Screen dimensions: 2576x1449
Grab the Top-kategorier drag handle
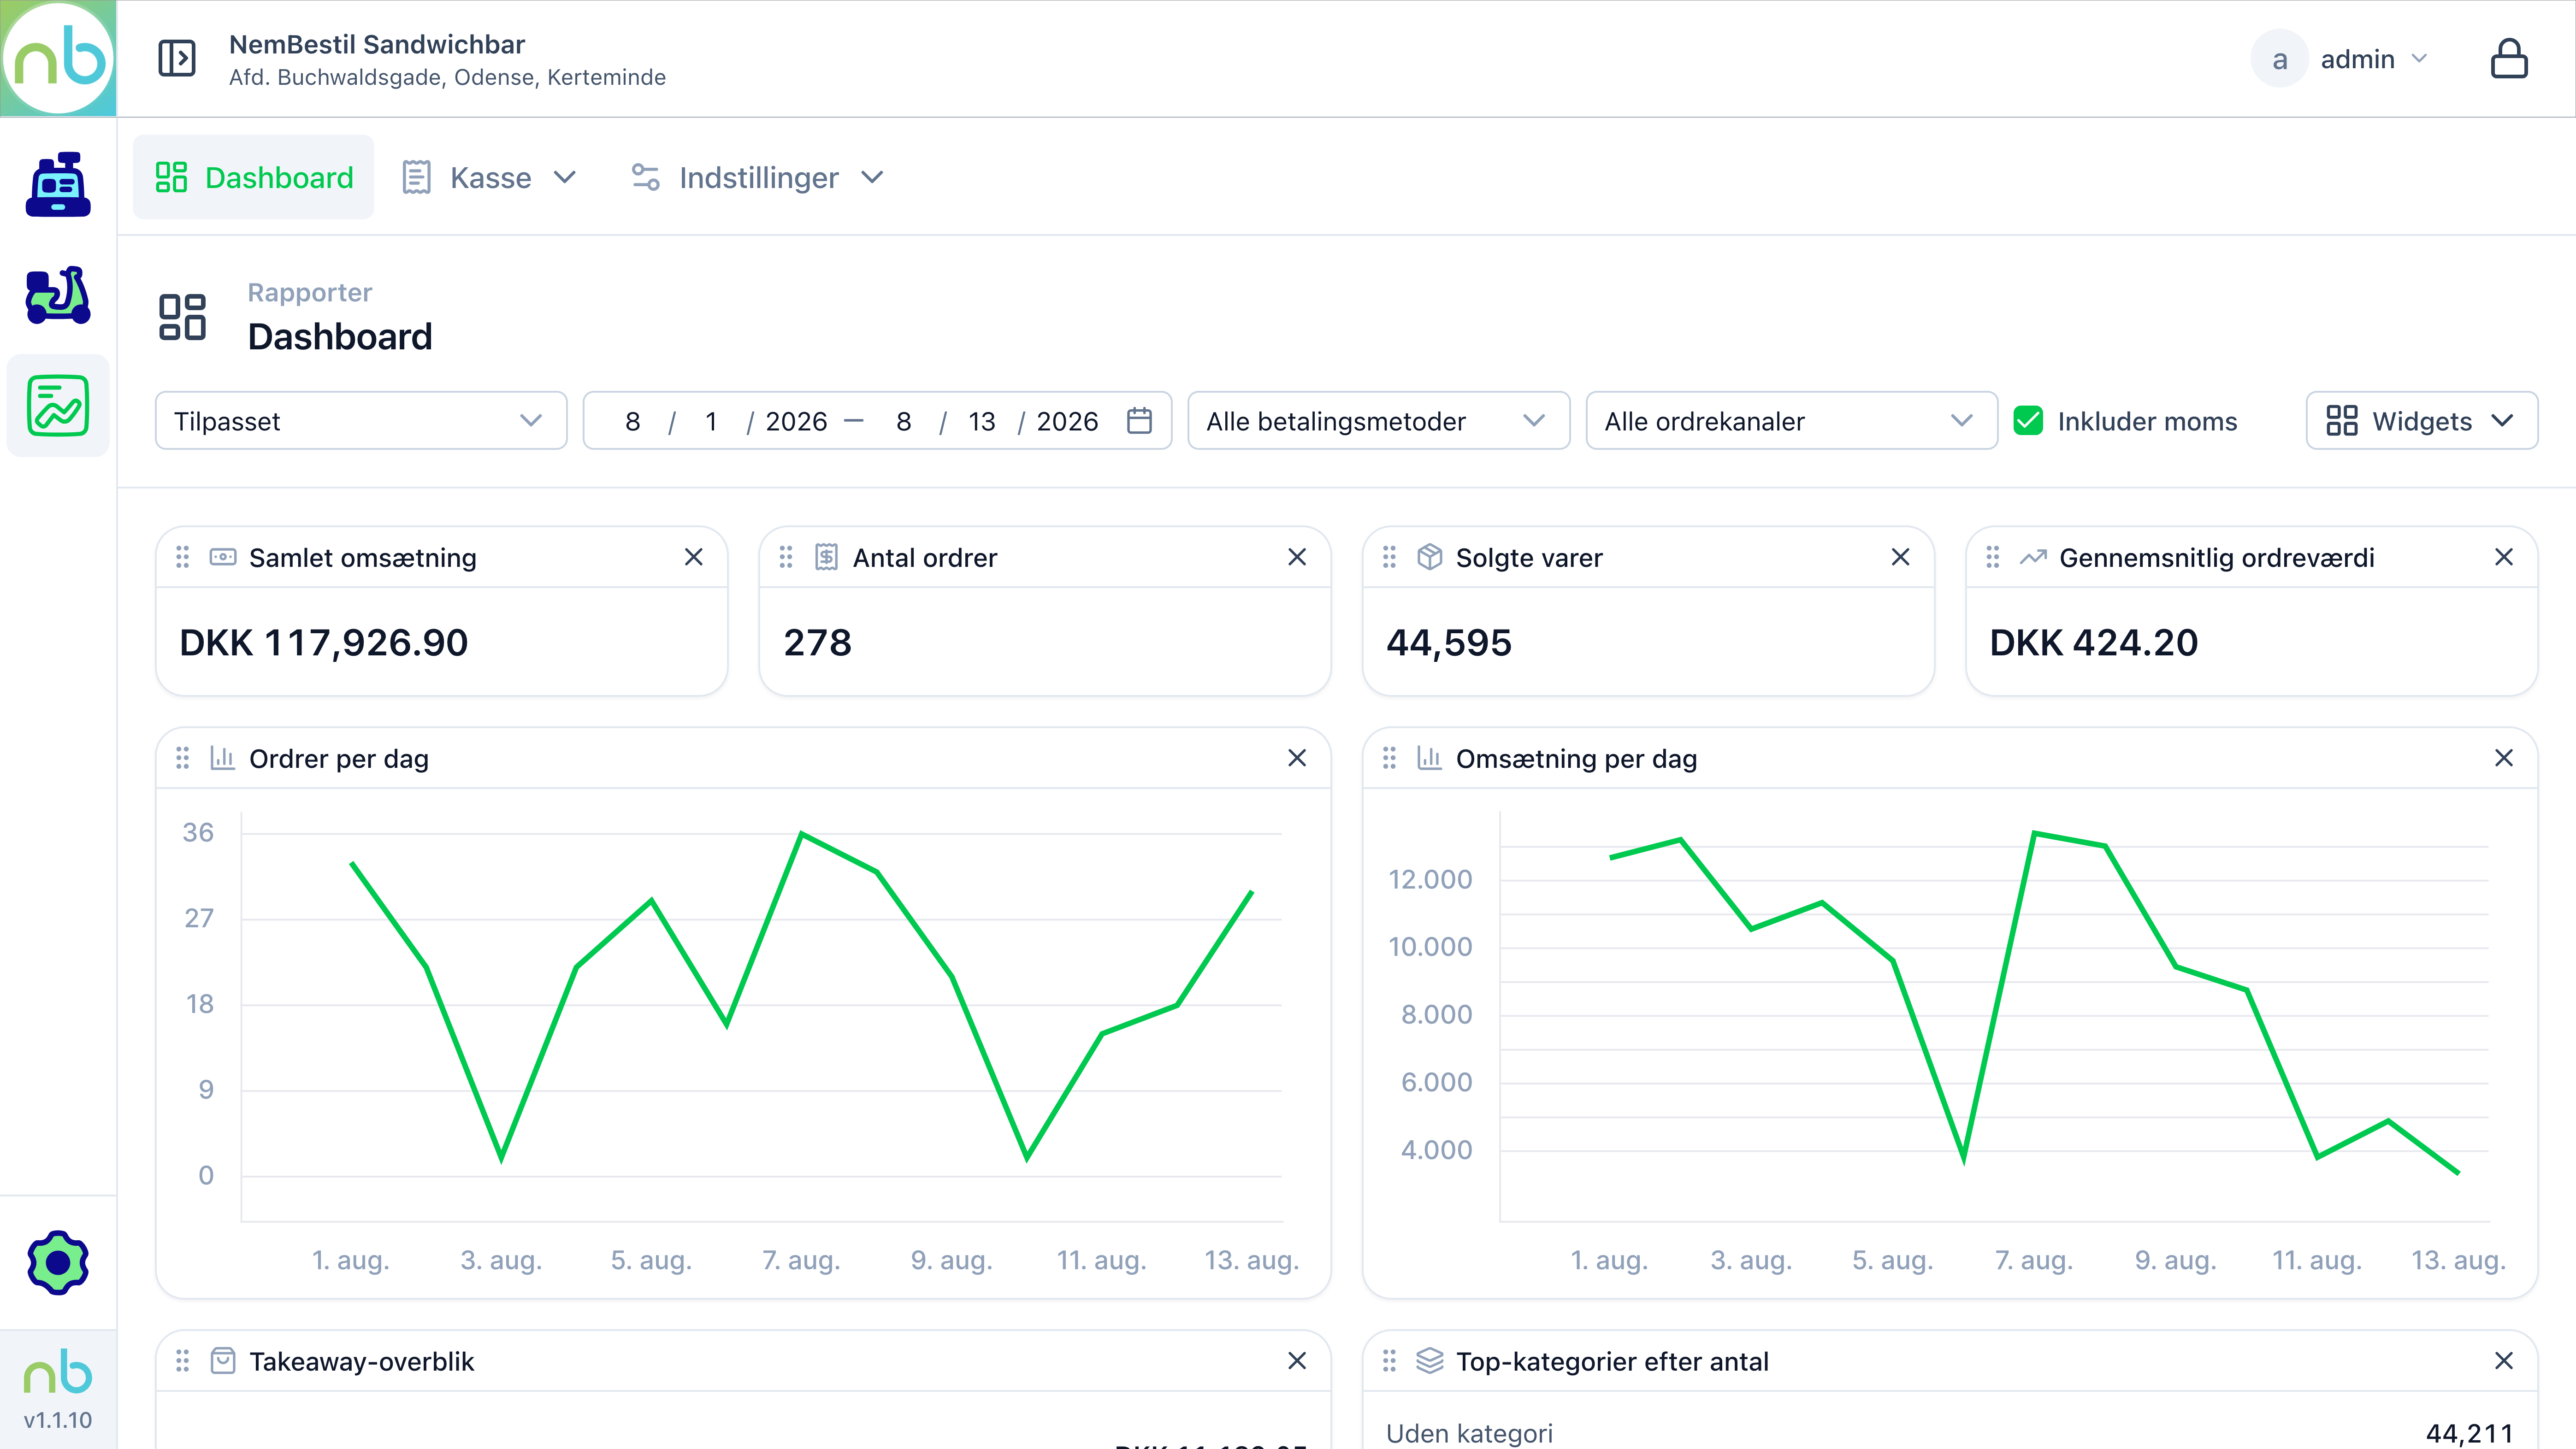click(x=1389, y=1360)
